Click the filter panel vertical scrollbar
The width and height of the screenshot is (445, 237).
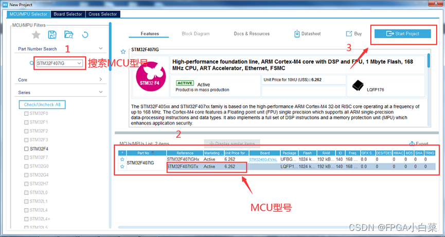coord(110,47)
